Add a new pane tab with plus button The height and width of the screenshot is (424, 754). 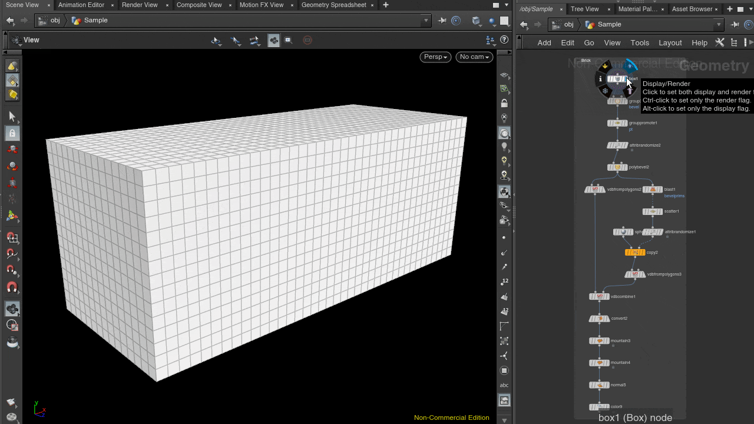[x=386, y=5]
